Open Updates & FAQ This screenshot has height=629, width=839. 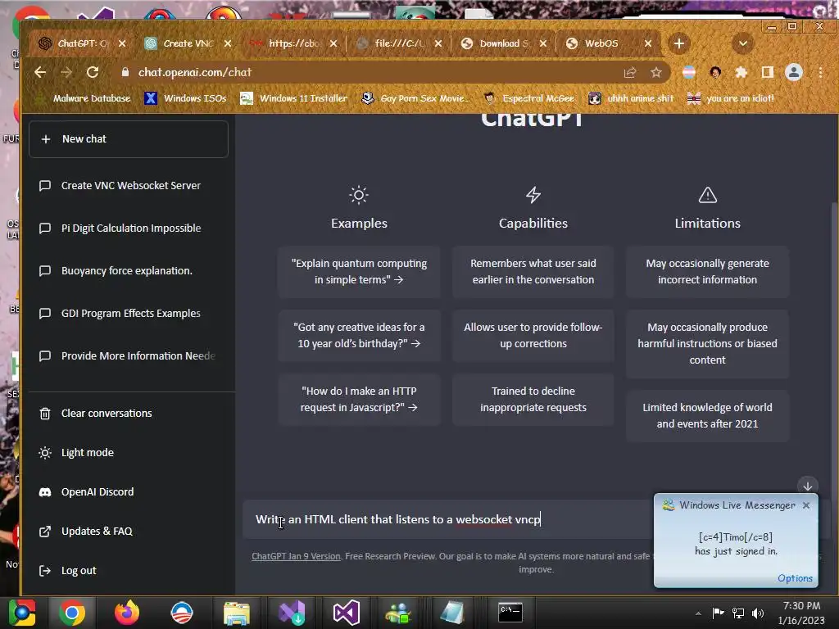pyautogui.click(x=129, y=531)
